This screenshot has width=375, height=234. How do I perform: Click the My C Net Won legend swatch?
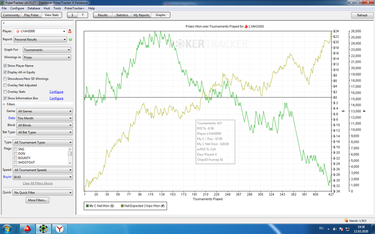87,206
